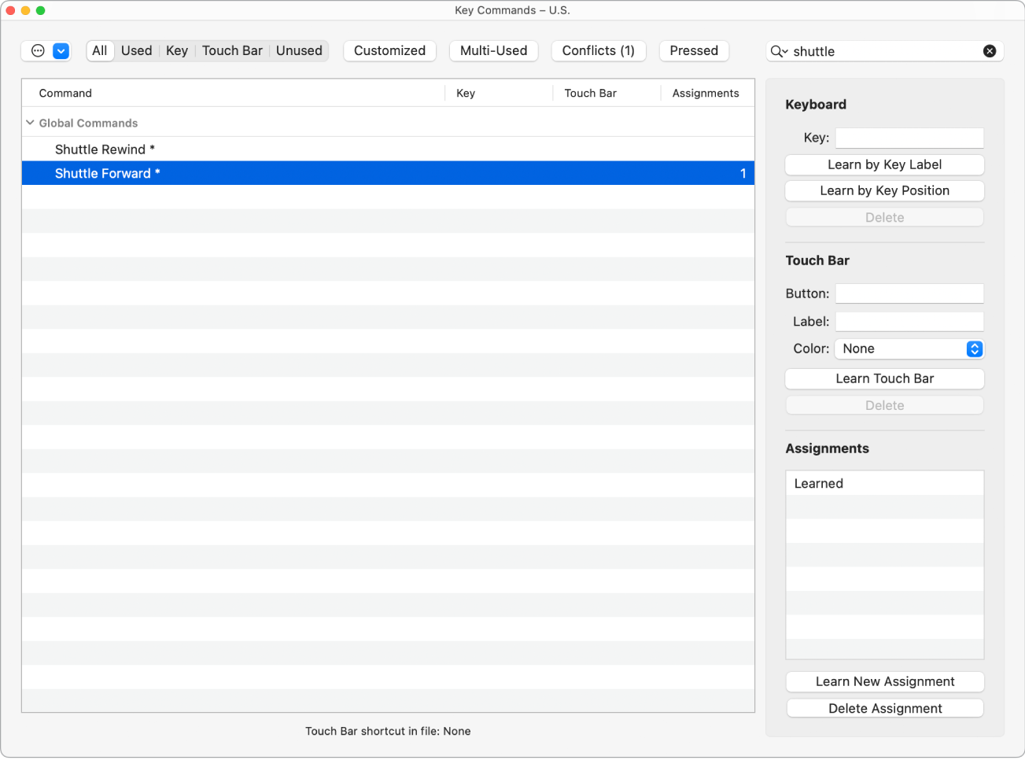Screen dimensions: 1025x760
Task: Toggle the Conflicts (1) filter
Action: (x=599, y=50)
